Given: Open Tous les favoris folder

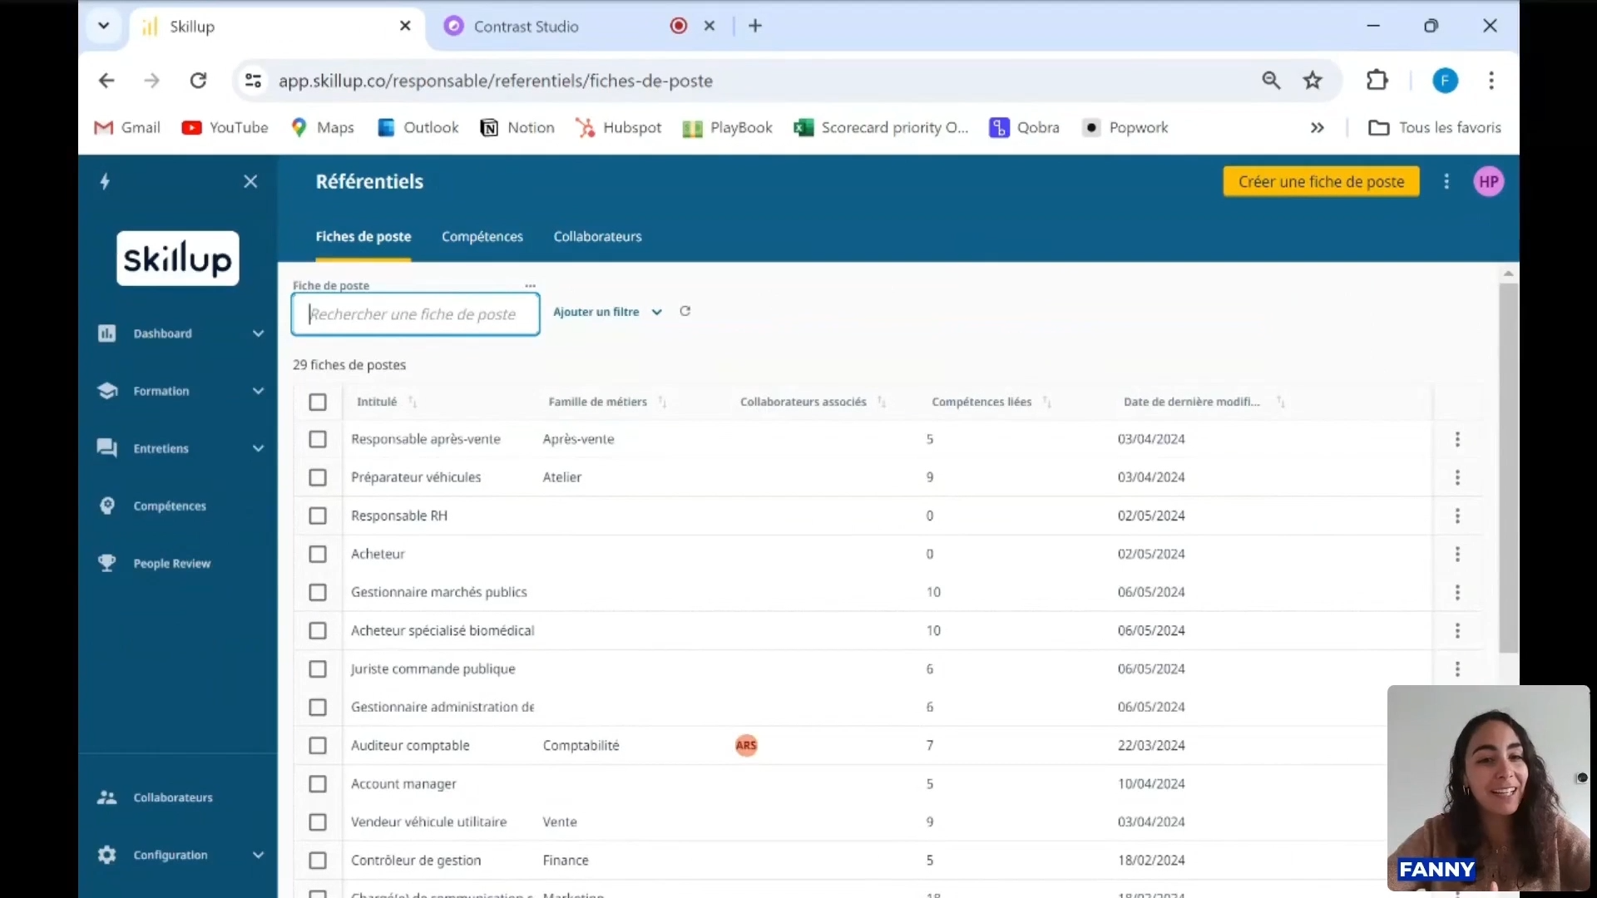Looking at the screenshot, I should [1435, 127].
